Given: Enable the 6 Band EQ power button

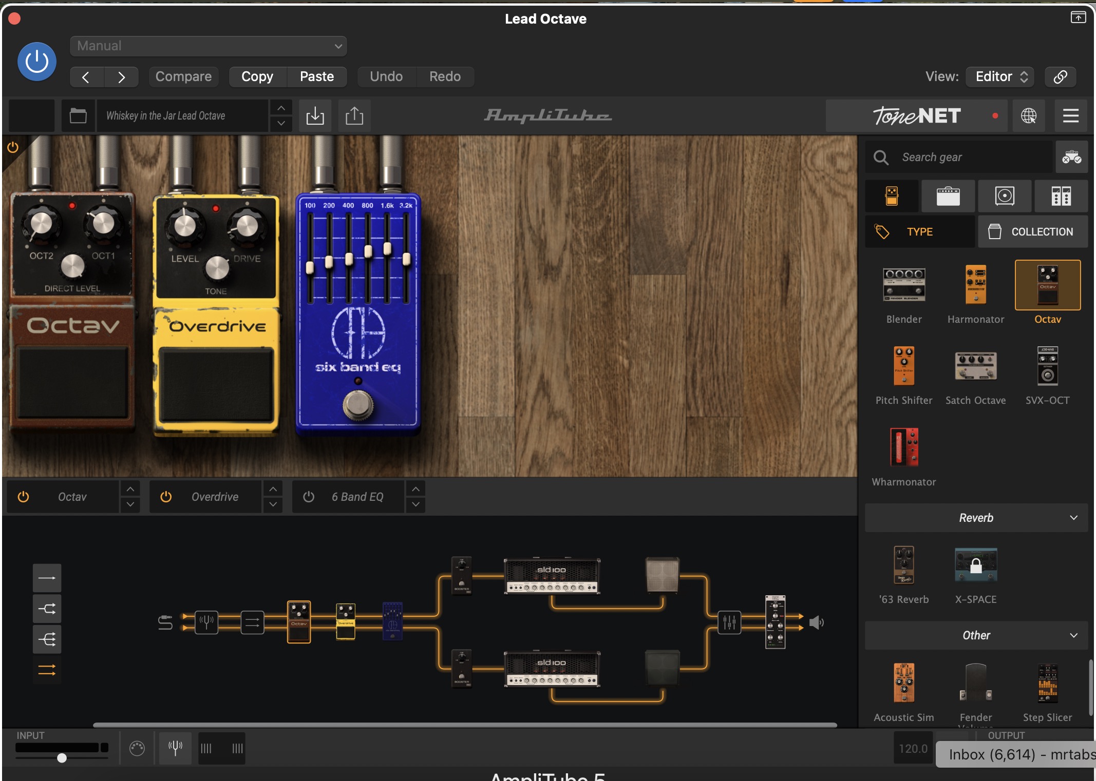Looking at the screenshot, I should [x=309, y=497].
